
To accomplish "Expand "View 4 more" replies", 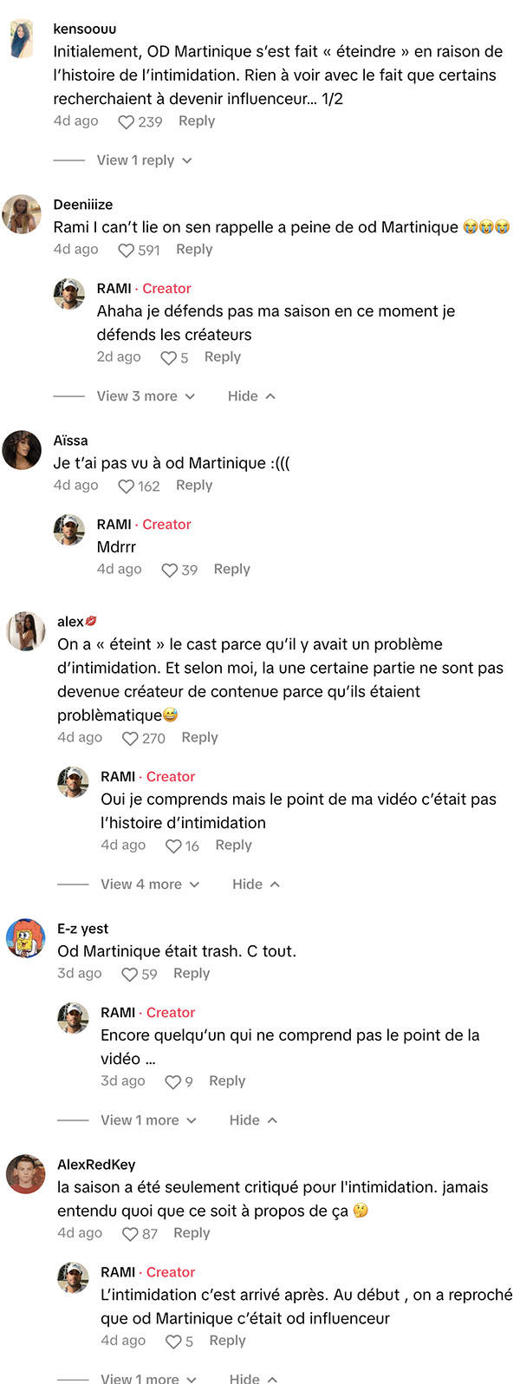I will (x=150, y=885).
